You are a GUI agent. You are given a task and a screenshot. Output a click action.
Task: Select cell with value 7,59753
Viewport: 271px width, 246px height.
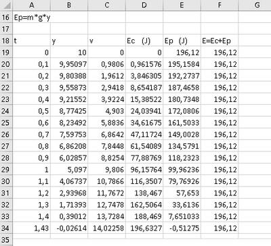[x=69, y=134]
